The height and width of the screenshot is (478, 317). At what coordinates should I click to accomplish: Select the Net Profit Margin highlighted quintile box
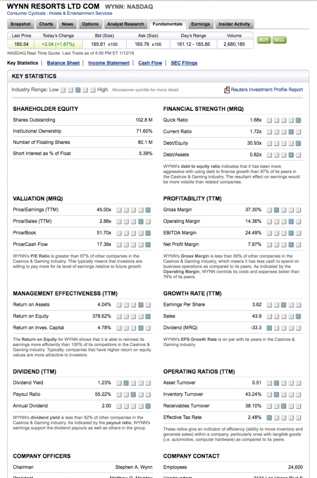coord(291,244)
